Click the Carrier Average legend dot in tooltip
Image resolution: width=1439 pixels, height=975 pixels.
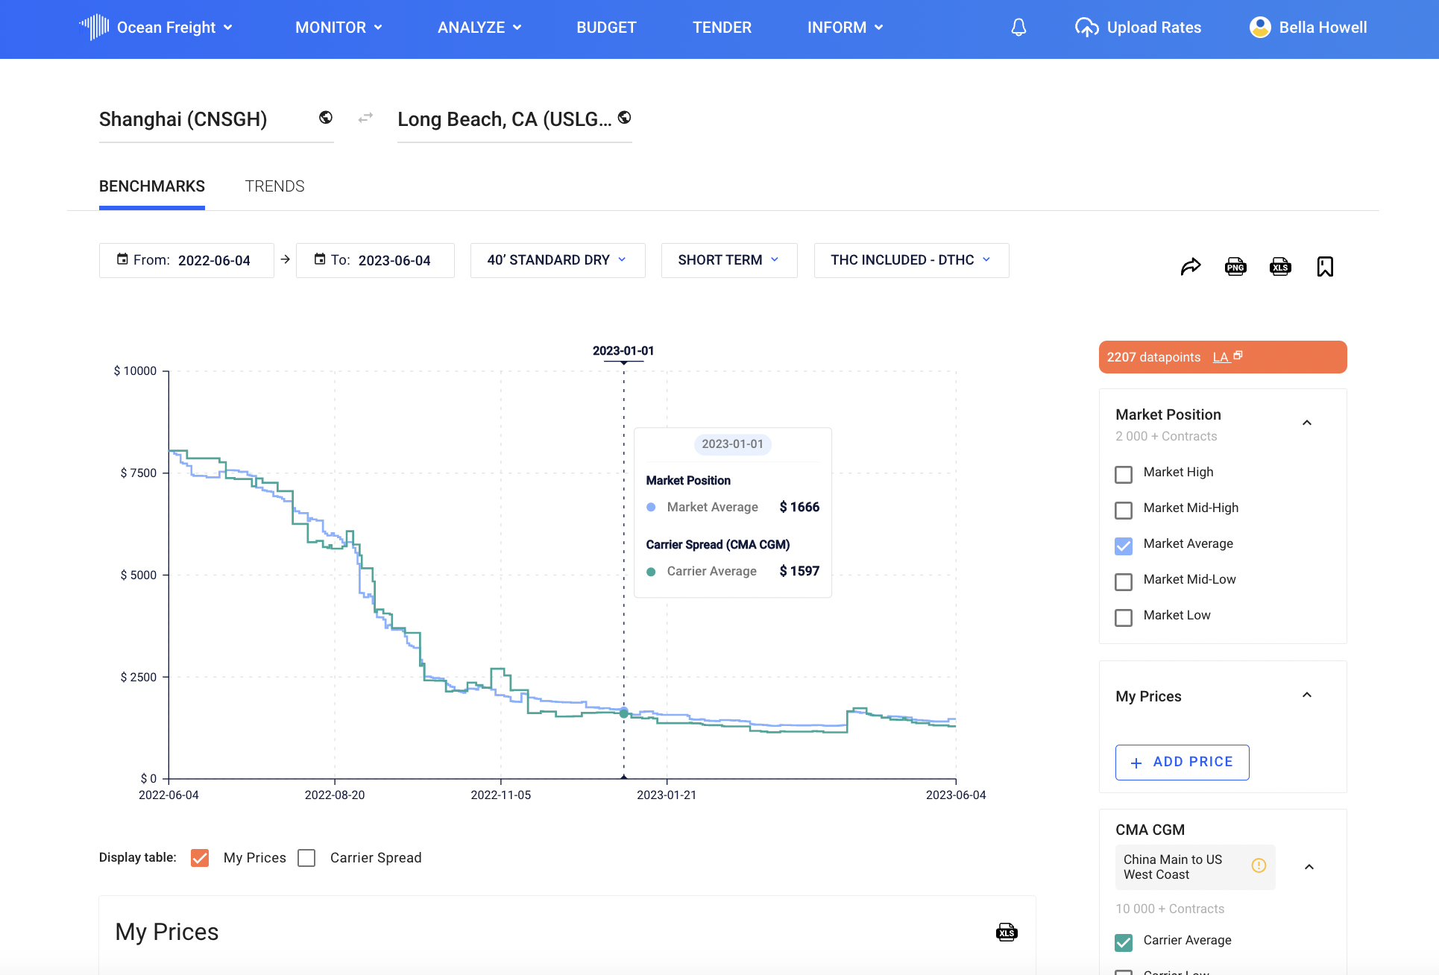click(x=651, y=572)
